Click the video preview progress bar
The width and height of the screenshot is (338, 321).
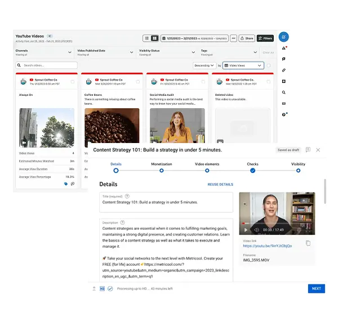point(277,223)
